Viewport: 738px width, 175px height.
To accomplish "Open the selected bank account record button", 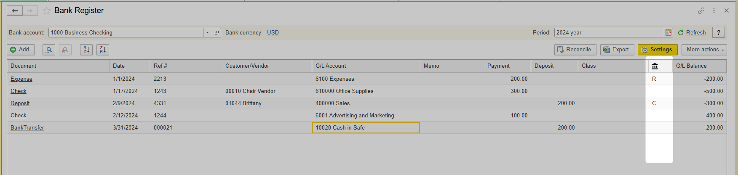I will click(x=217, y=32).
